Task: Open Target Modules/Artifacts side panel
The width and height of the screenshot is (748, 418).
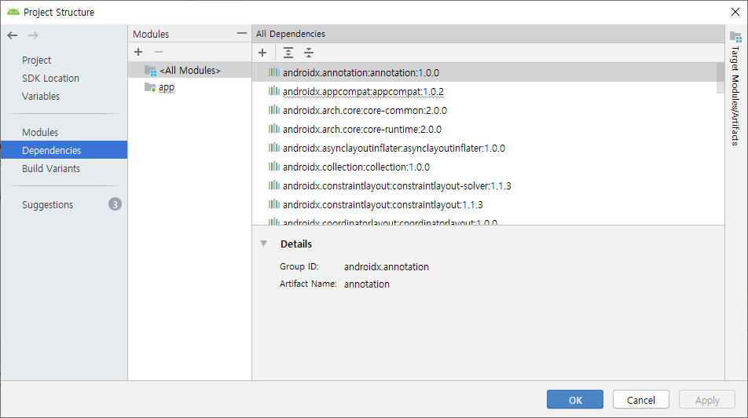Action: [735, 89]
